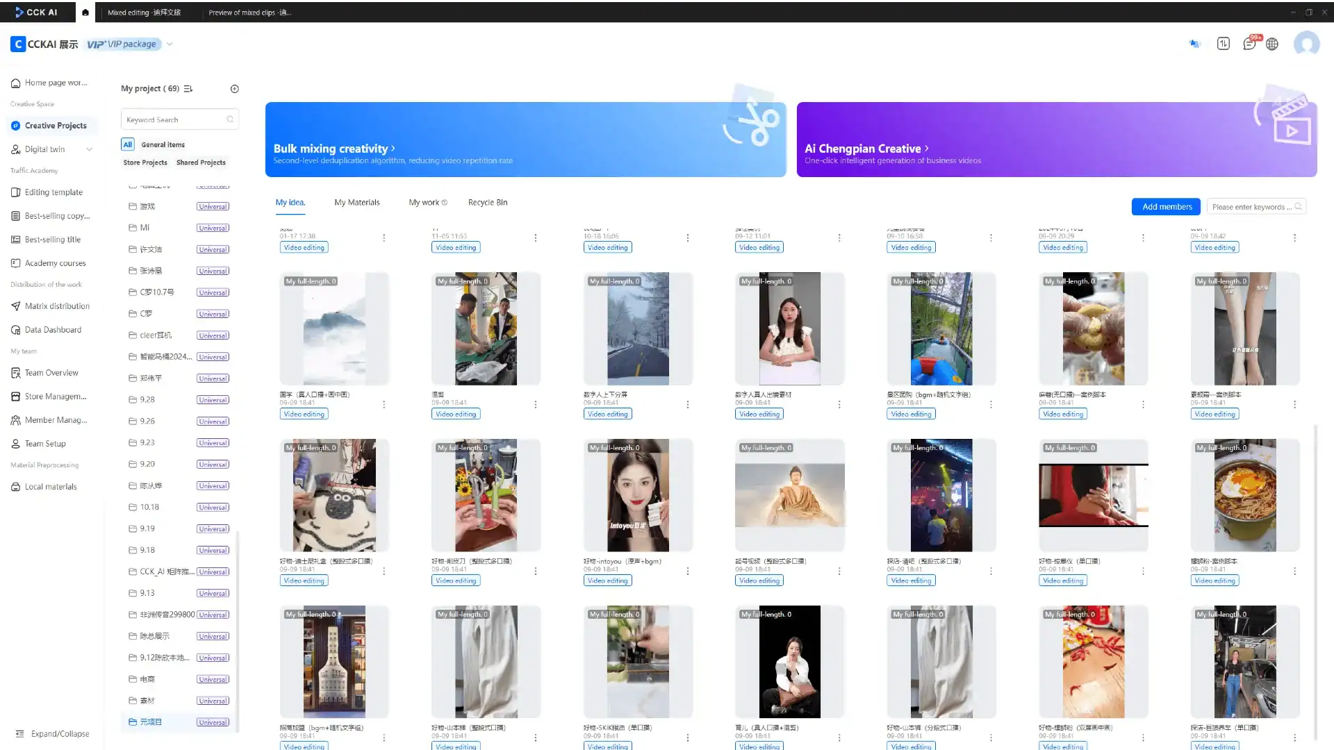
Task: Click the add project plus icon
Action: [x=234, y=89]
